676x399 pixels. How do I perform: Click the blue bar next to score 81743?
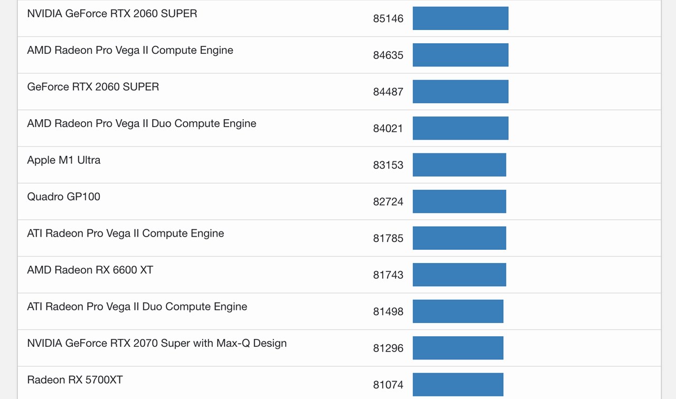pyautogui.click(x=459, y=275)
